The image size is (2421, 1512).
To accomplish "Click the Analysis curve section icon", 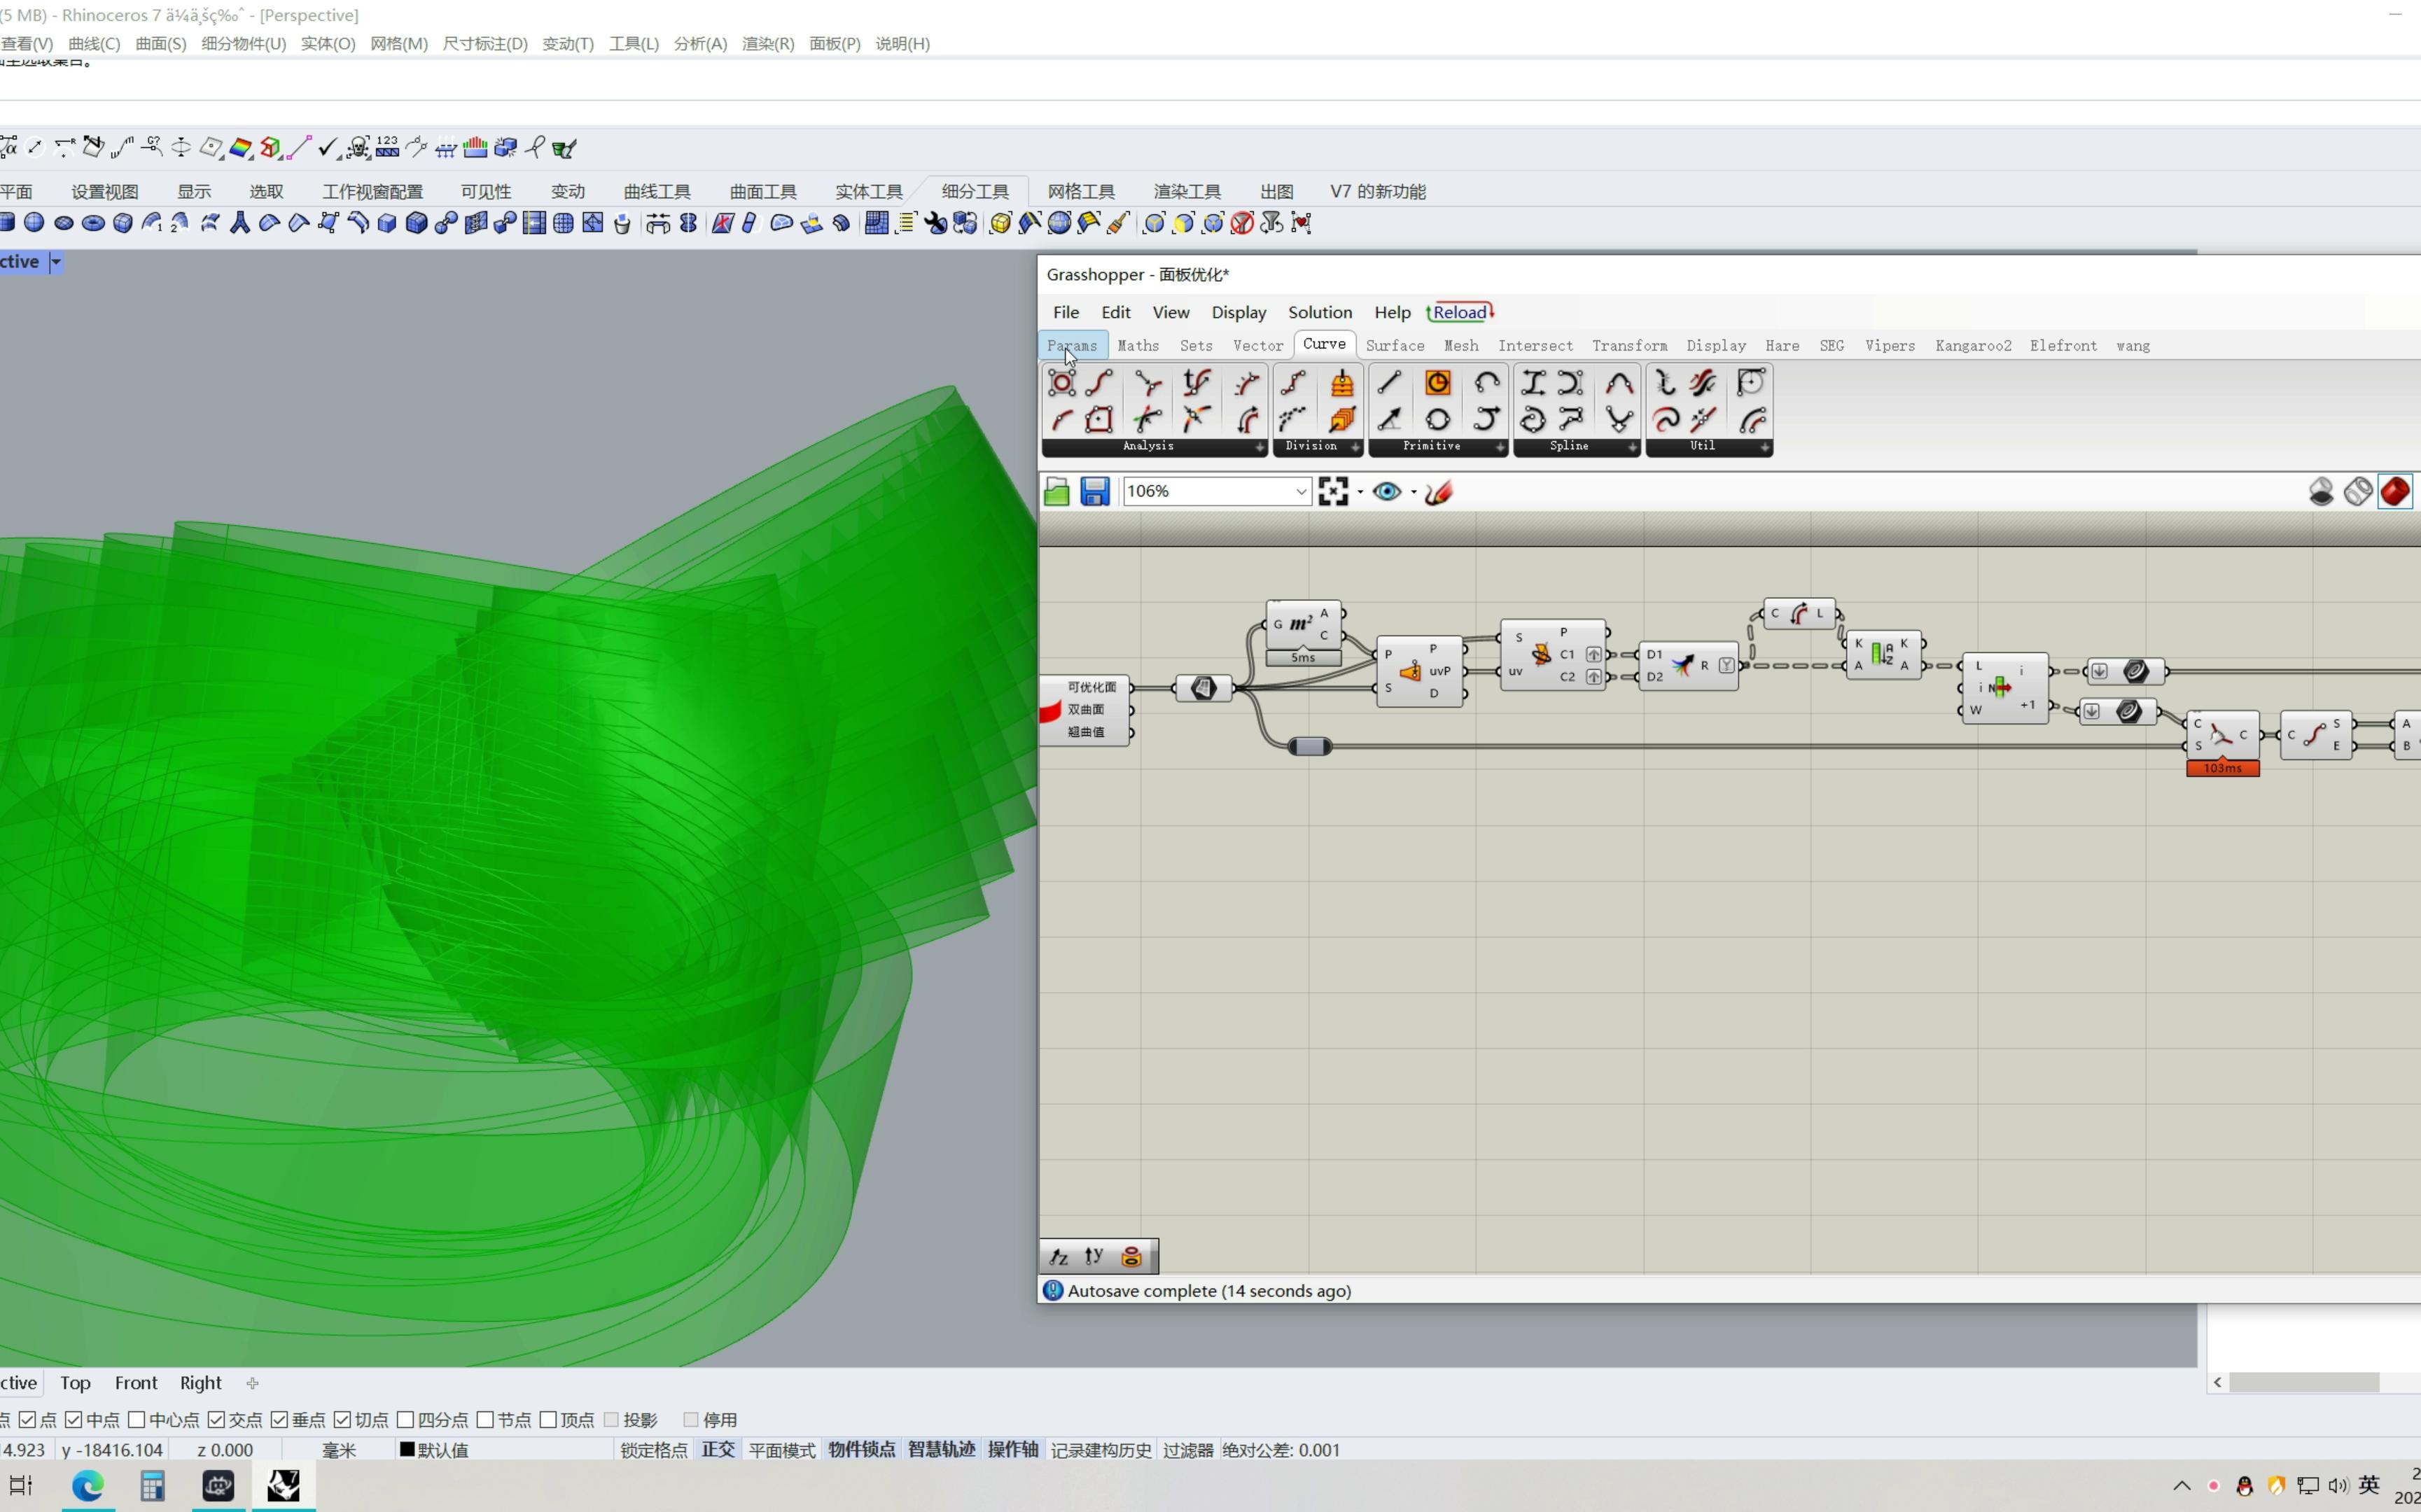I will (1151, 444).
